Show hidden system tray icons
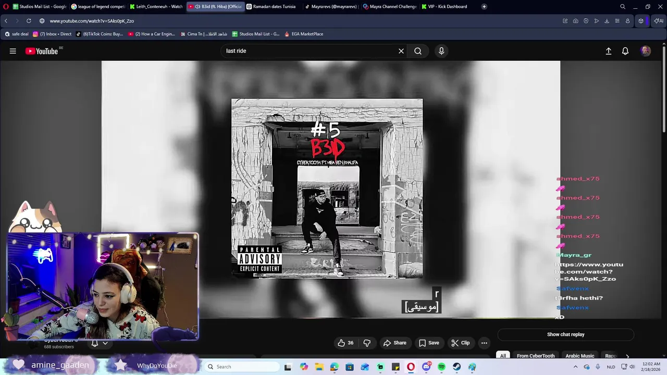Image resolution: width=667 pixels, height=375 pixels. click(575, 367)
